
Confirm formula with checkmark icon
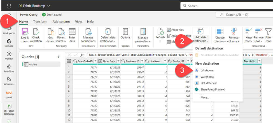[75, 55]
